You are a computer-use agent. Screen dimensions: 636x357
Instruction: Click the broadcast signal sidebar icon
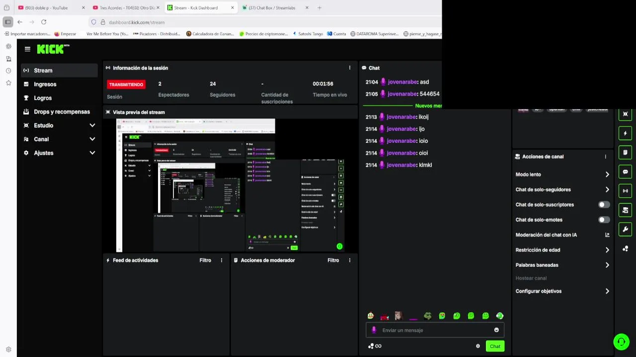[x=626, y=191]
